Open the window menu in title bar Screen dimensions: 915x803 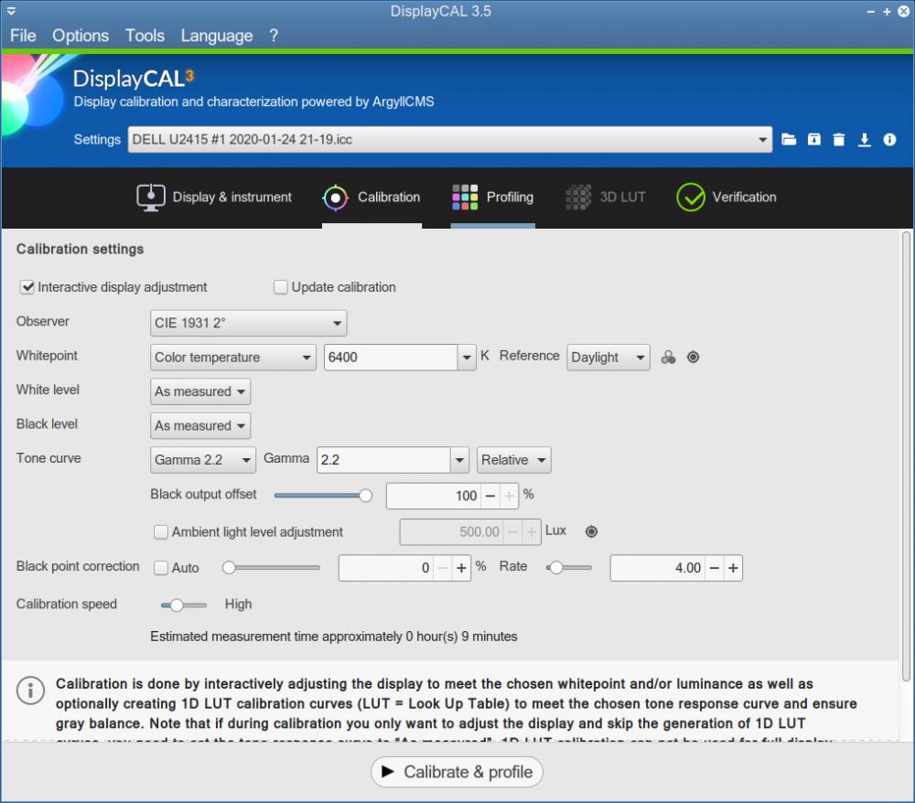click(x=11, y=11)
